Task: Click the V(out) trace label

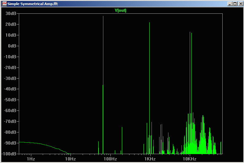Action: click(x=120, y=10)
